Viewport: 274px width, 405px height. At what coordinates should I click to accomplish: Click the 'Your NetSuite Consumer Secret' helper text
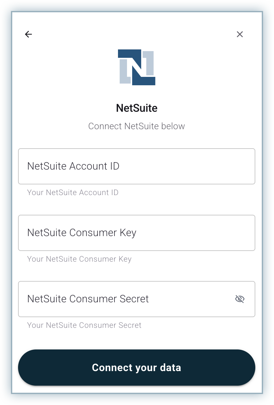[84, 325]
